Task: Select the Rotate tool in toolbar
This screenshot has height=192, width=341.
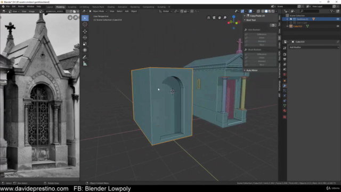Action: point(85,38)
